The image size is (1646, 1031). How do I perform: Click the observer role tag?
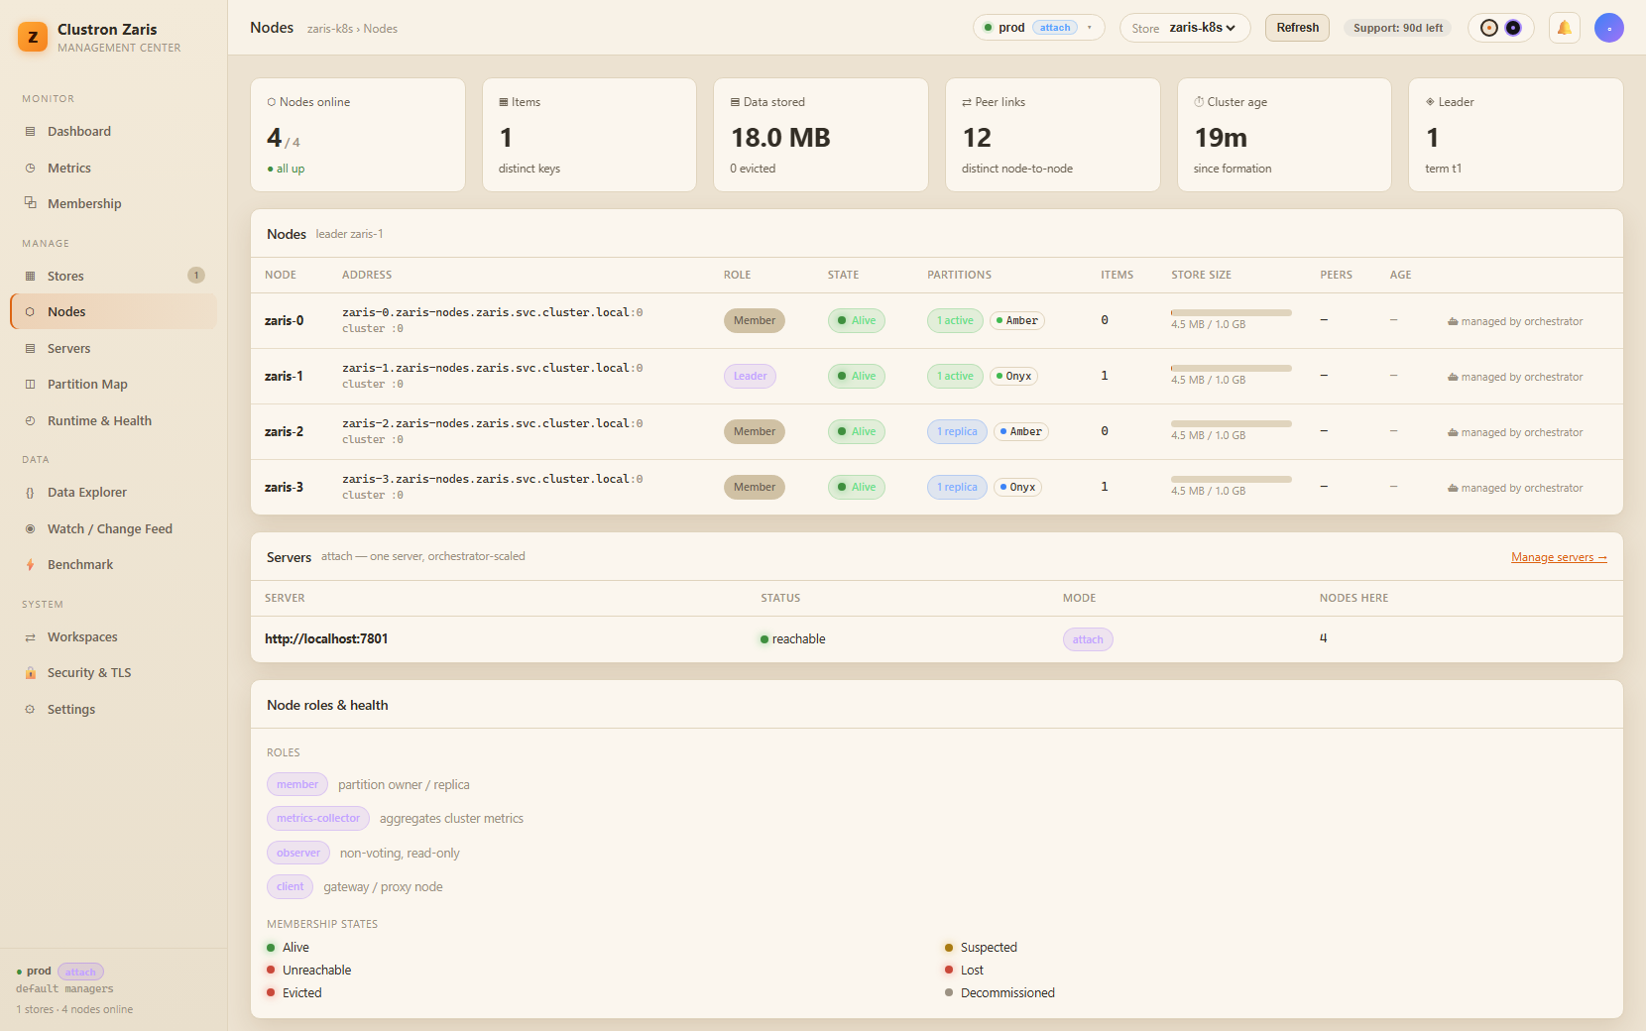(298, 854)
